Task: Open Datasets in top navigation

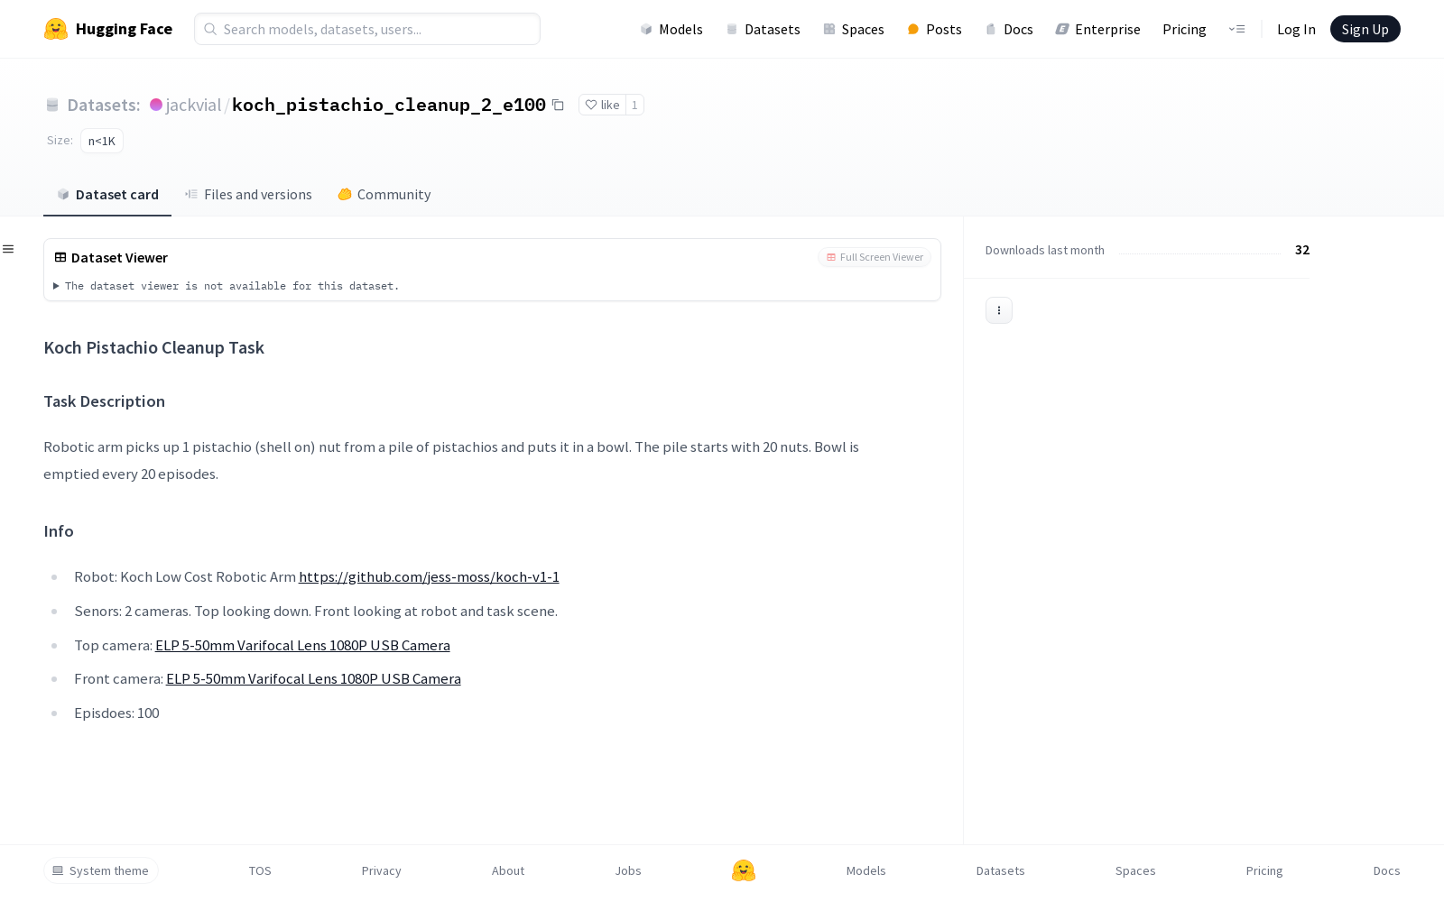Action: (764, 29)
